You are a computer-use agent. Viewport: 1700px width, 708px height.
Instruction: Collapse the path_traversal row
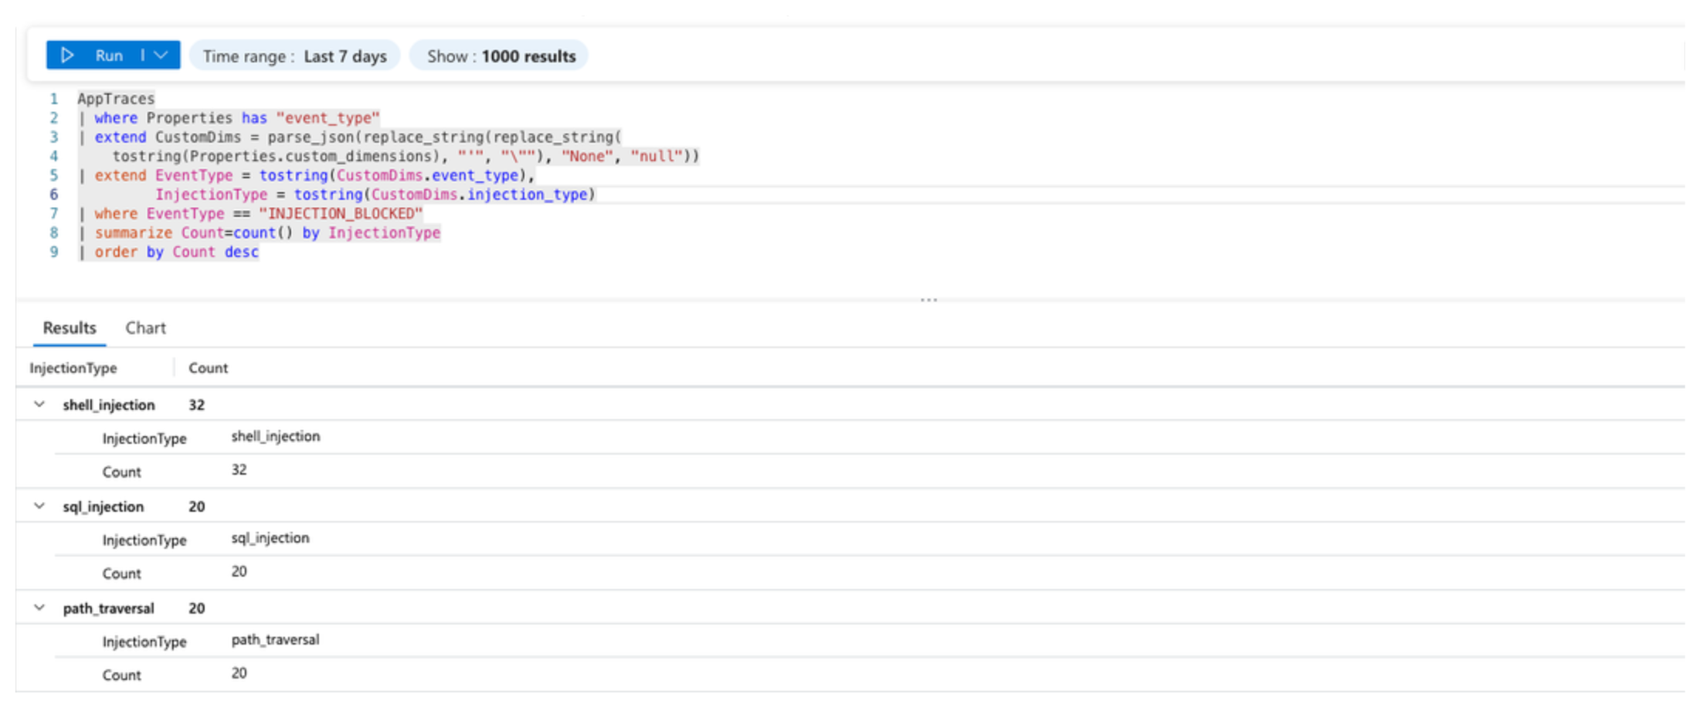tap(39, 608)
